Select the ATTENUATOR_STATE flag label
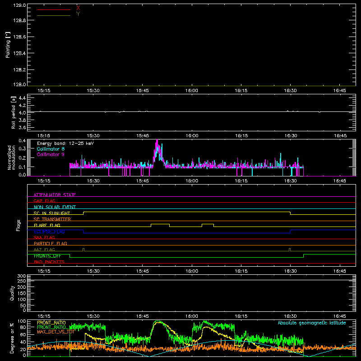 55,195
